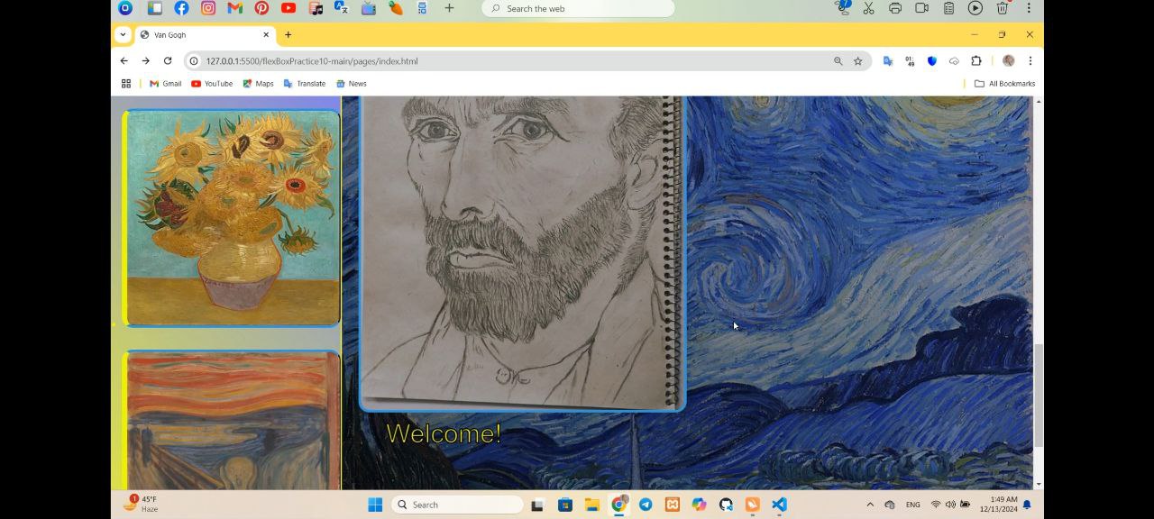Open Telegram from the taskbar

click(646, 505)
